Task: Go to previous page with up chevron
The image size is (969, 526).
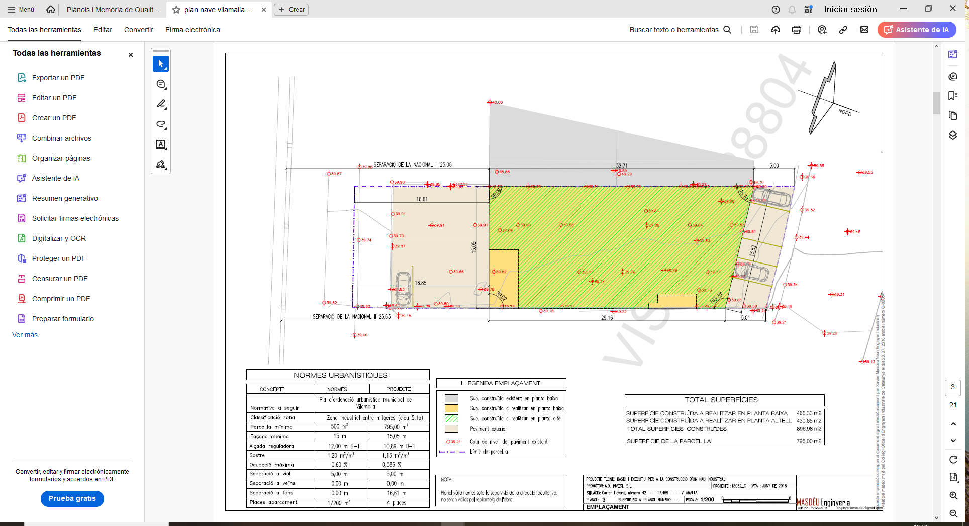Action: [x=953, y=424]
